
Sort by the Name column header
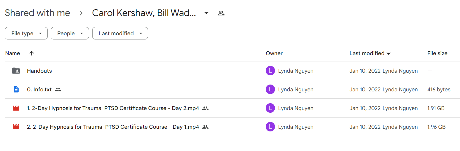[x=13, y=53]
